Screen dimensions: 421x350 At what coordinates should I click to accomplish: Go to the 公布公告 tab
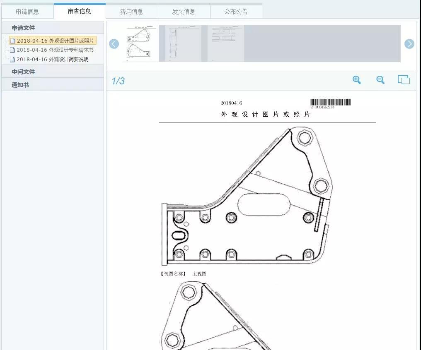click(236, 12)
